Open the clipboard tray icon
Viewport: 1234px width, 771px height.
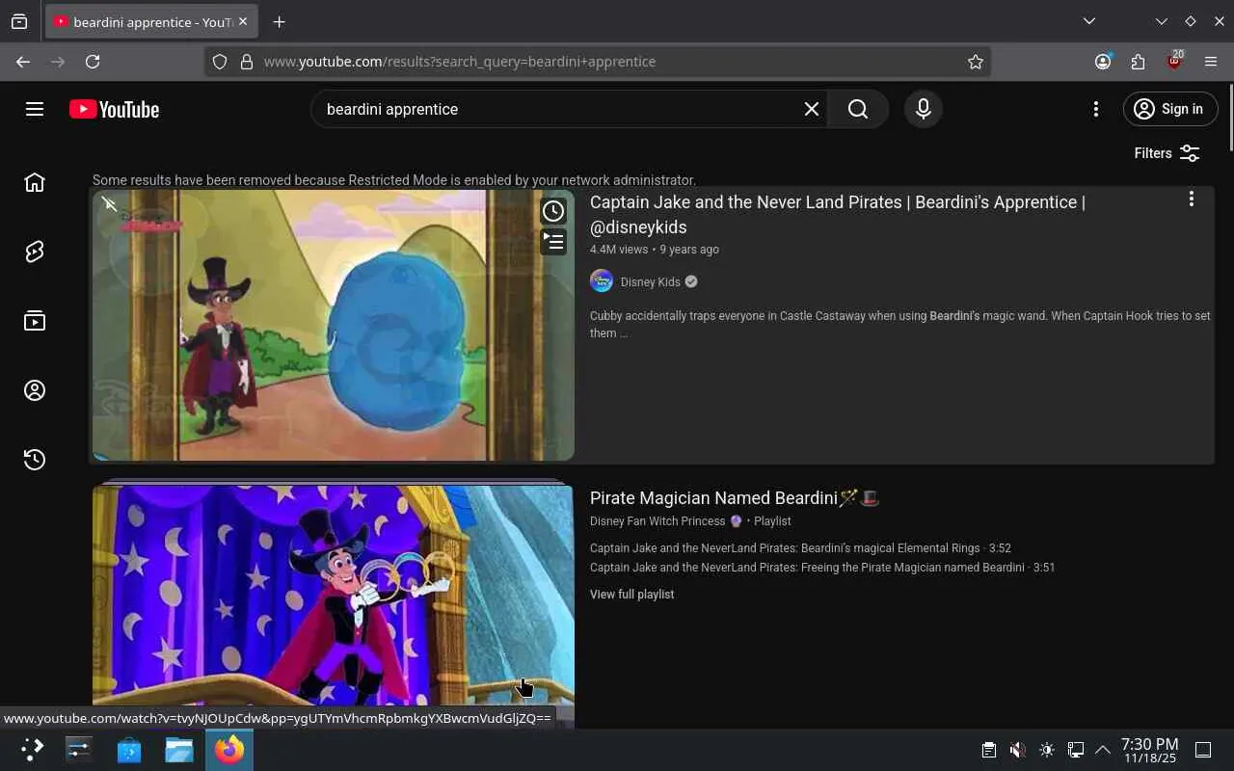click(989, 750)
